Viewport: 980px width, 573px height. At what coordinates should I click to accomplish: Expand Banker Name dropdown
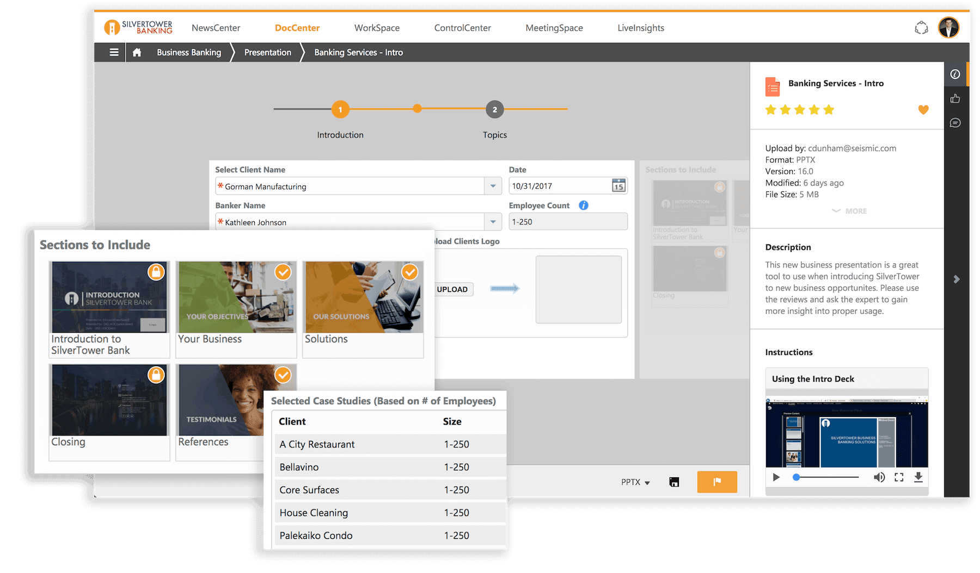pyautogui.click(x=493, y=222)
